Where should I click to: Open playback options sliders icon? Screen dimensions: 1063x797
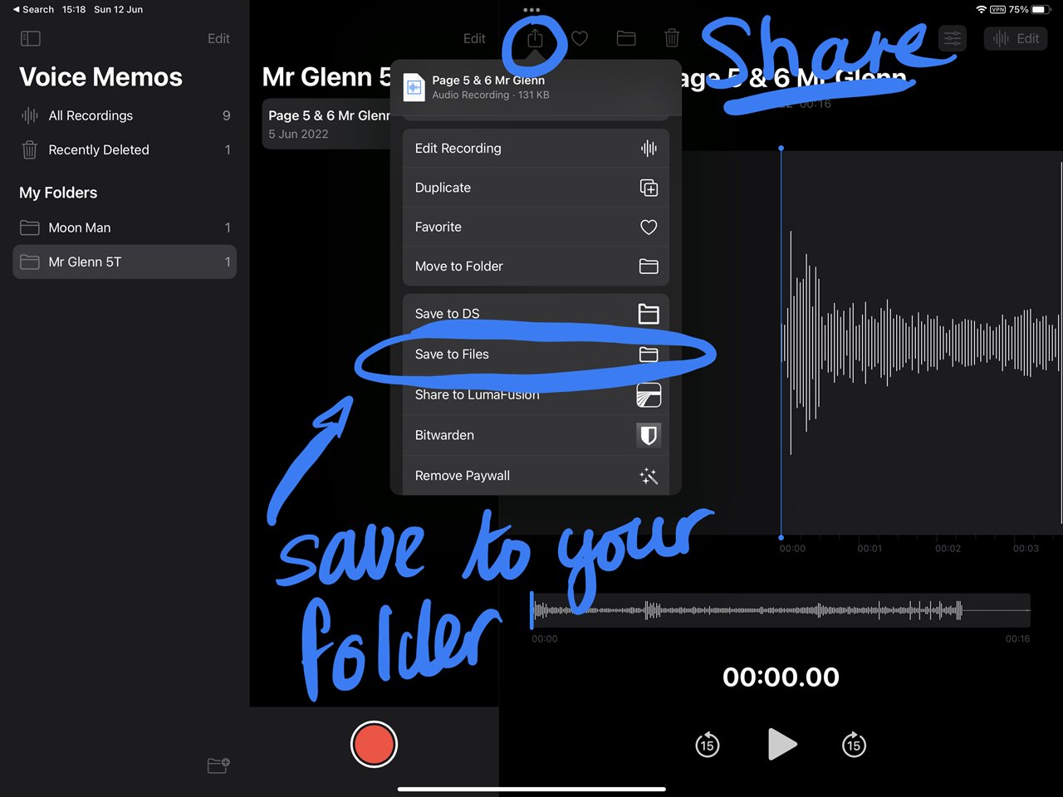pos(953,38)
